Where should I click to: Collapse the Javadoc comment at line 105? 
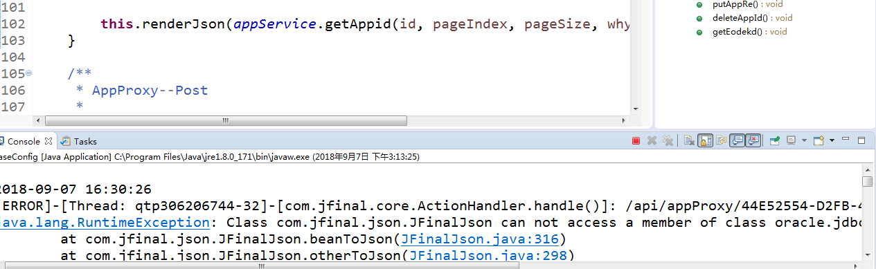(x=28, y=73)
